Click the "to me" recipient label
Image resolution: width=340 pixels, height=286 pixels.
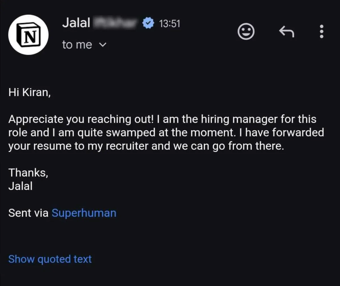(77, 45)
